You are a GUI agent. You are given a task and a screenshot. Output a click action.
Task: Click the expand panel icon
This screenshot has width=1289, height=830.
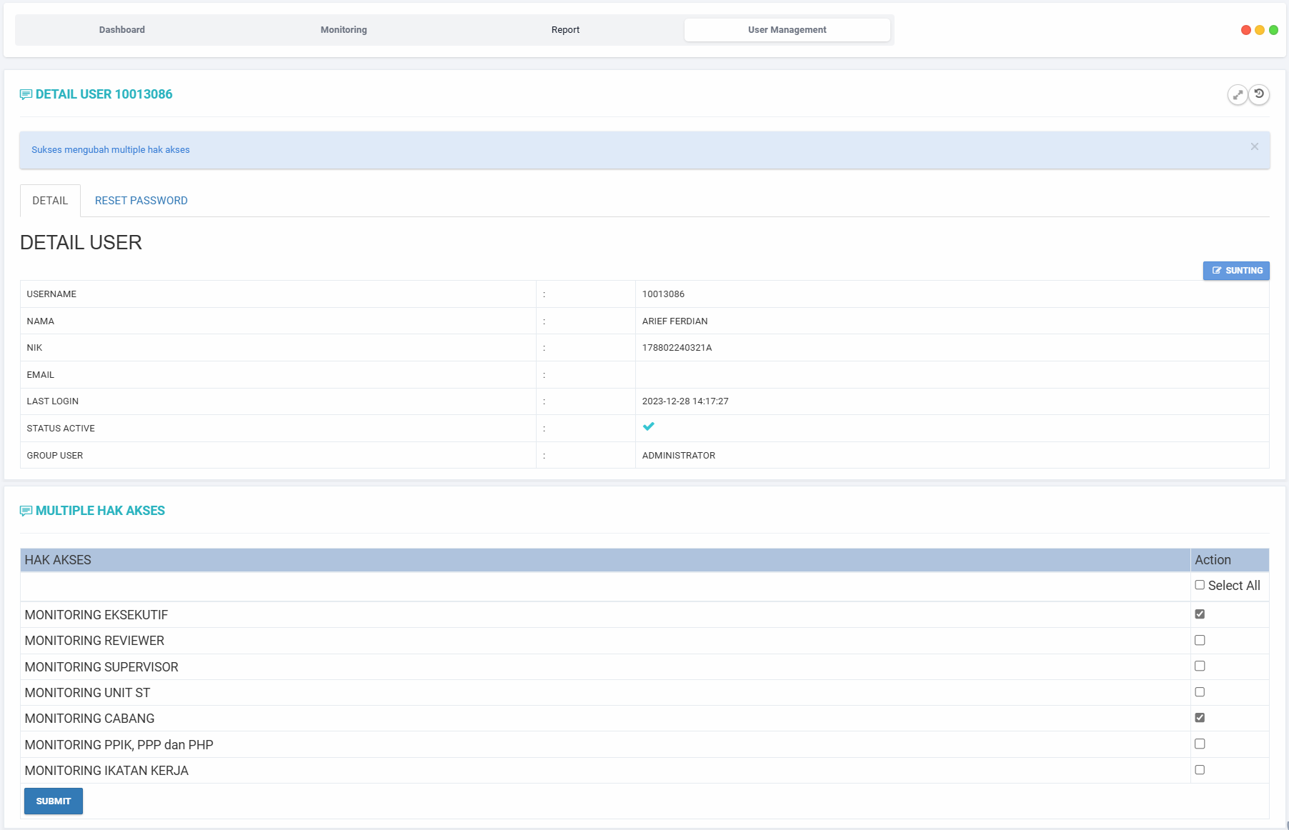coord(1238,94)
